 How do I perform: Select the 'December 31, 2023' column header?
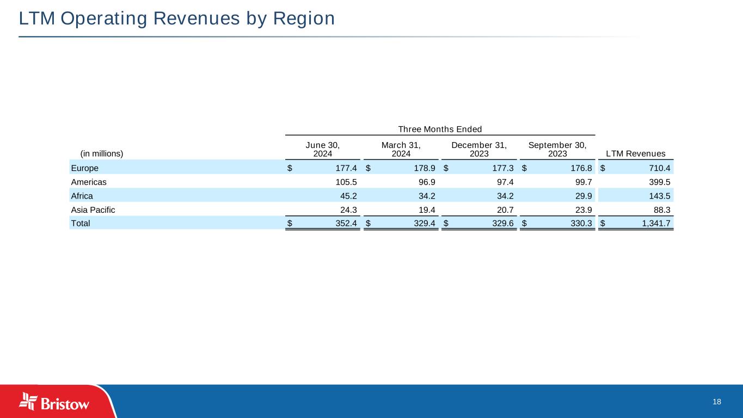coord(479,149)
